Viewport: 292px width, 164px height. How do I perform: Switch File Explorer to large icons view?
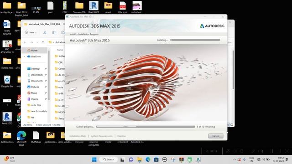pyautogui.click(x=232, y=125)
